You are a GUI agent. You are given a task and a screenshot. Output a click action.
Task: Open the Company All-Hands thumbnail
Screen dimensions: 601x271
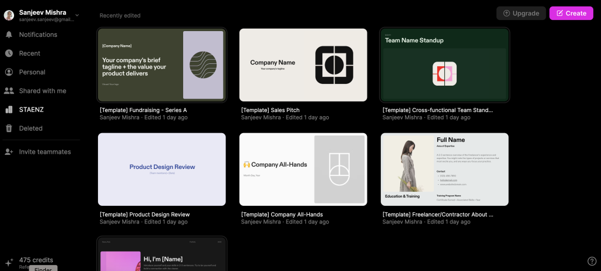coord(303,170)
